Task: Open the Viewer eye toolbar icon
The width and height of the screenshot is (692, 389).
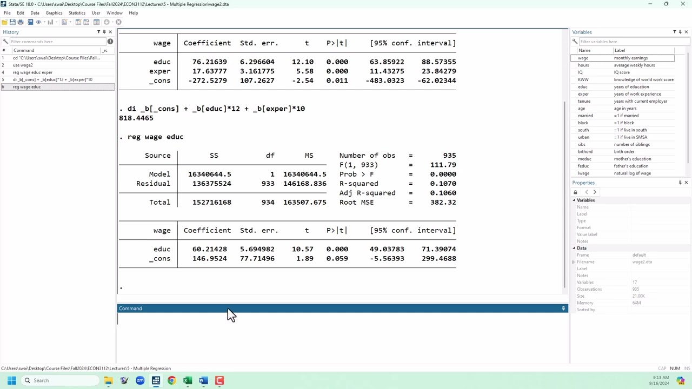Action: [x=38, y=22]
